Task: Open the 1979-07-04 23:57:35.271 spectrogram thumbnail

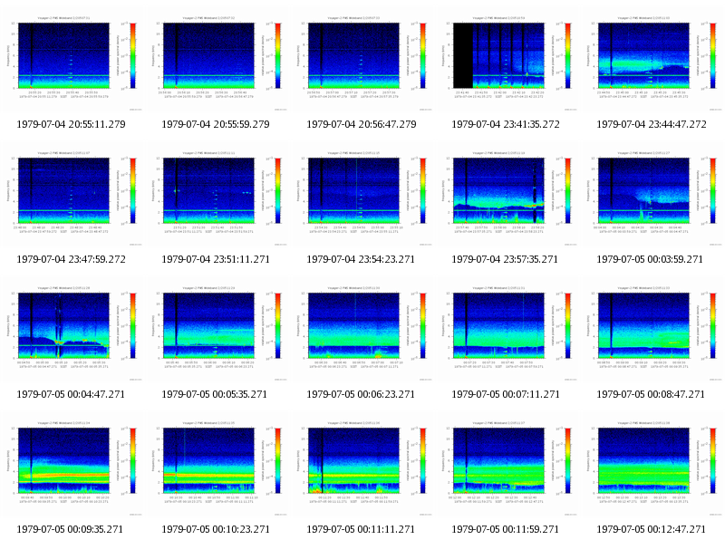Action: click(x=507, y=198)
